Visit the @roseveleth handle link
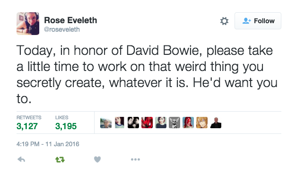The height and width of the screenshot is (176, 296). (62, 29)
